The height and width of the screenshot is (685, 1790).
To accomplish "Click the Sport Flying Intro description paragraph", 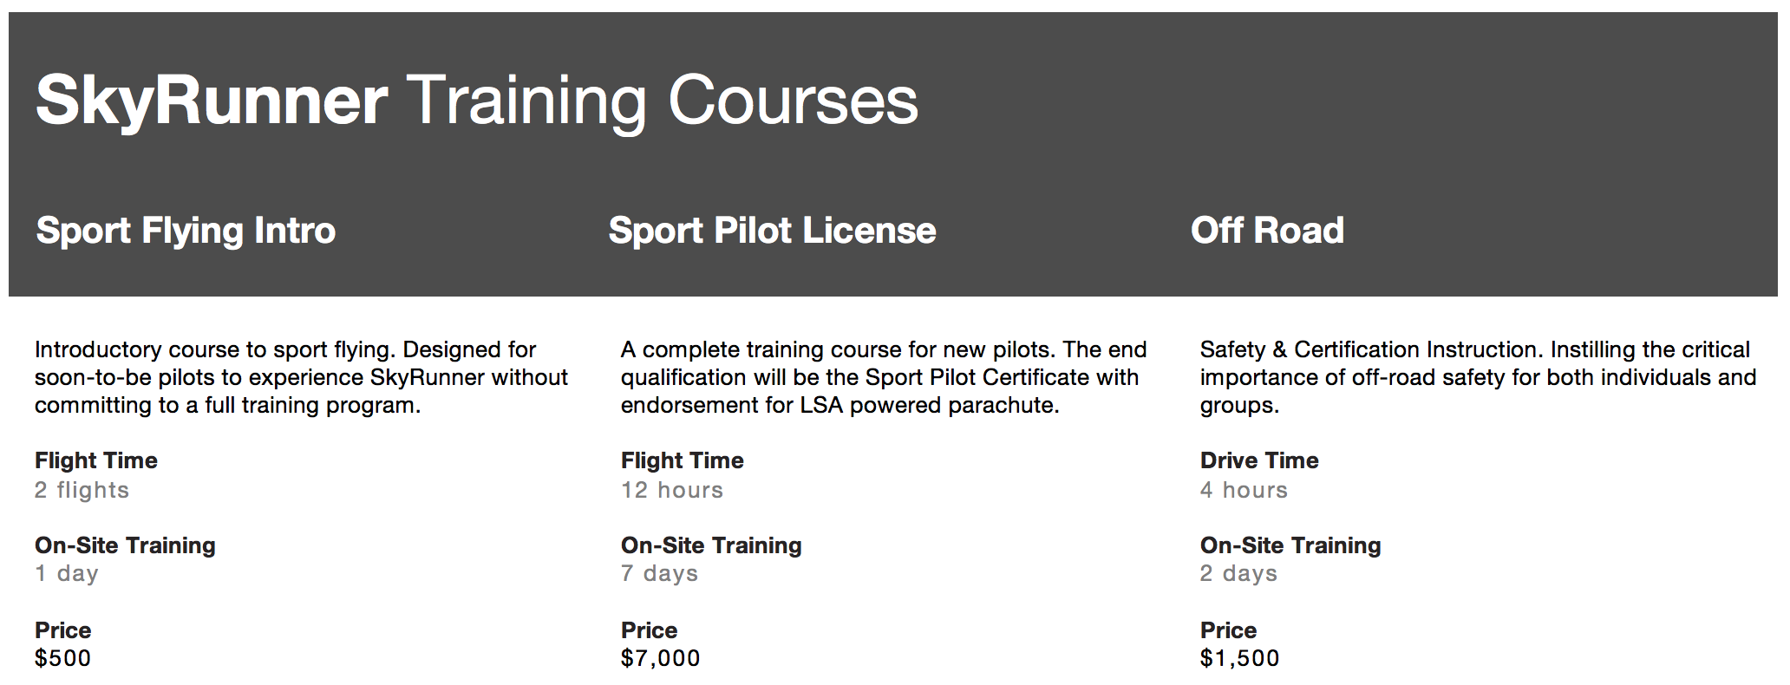I will [x=301, y=377].
